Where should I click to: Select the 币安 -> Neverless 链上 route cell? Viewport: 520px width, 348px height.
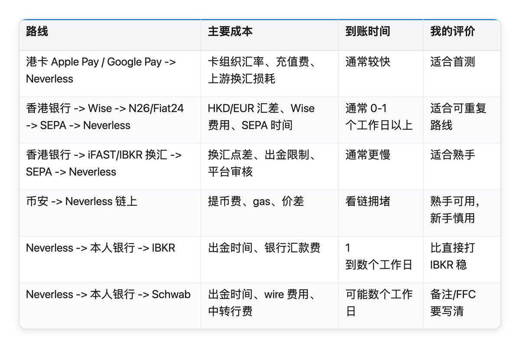click(x=110, y=213)
